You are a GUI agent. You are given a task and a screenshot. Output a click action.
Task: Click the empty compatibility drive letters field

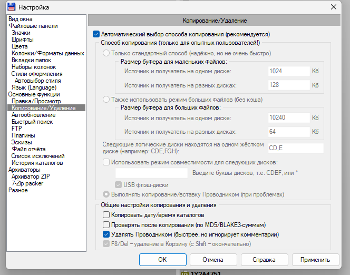151,173
